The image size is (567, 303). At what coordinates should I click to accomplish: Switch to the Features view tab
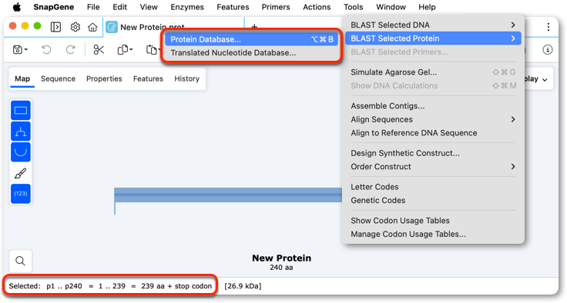point(148,78)
